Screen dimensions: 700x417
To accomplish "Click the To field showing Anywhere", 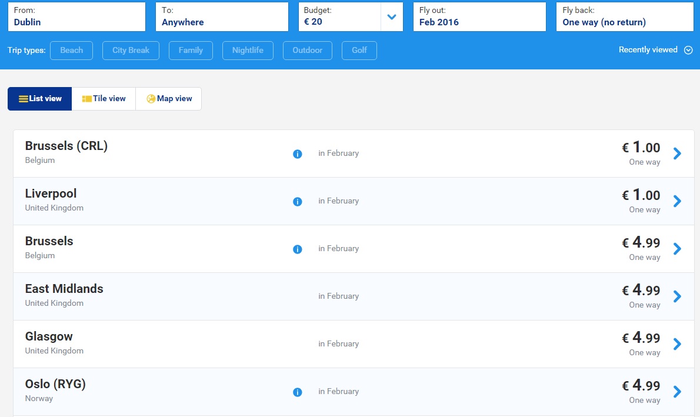I will tap(222, 17).
